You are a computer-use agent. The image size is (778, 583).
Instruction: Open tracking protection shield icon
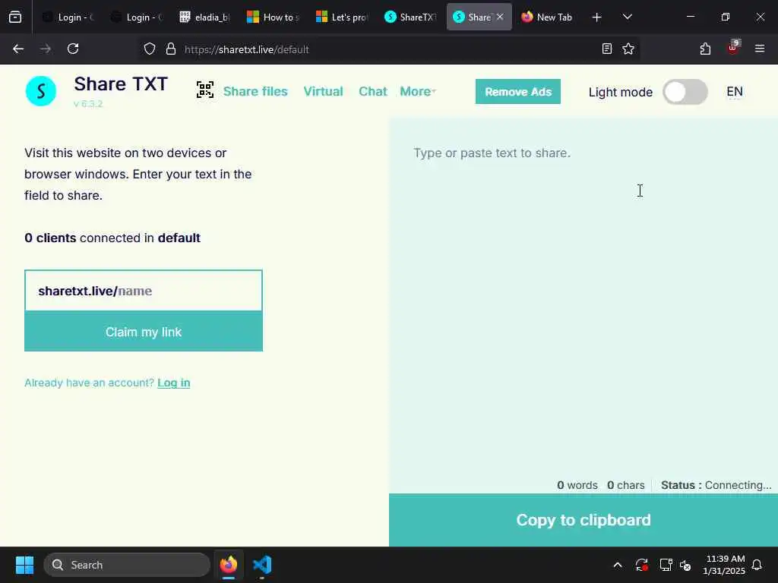coord(150,49)
